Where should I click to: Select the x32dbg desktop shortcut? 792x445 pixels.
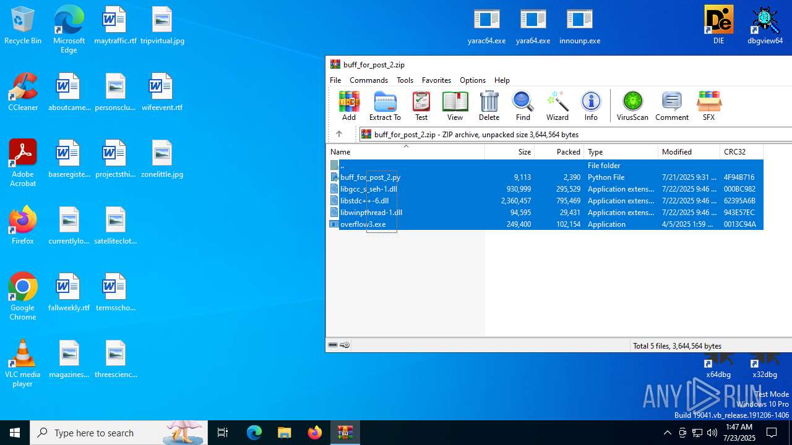click(x=765, y=365)
